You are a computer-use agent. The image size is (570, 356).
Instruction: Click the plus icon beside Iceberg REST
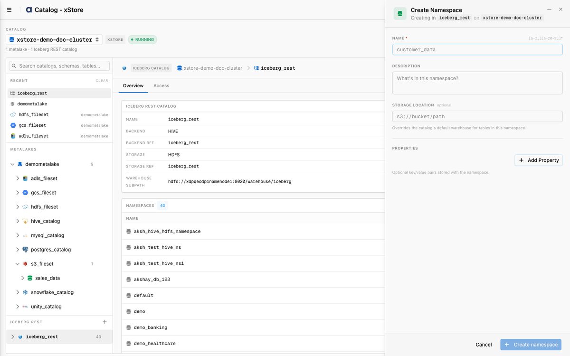point(105,322)
